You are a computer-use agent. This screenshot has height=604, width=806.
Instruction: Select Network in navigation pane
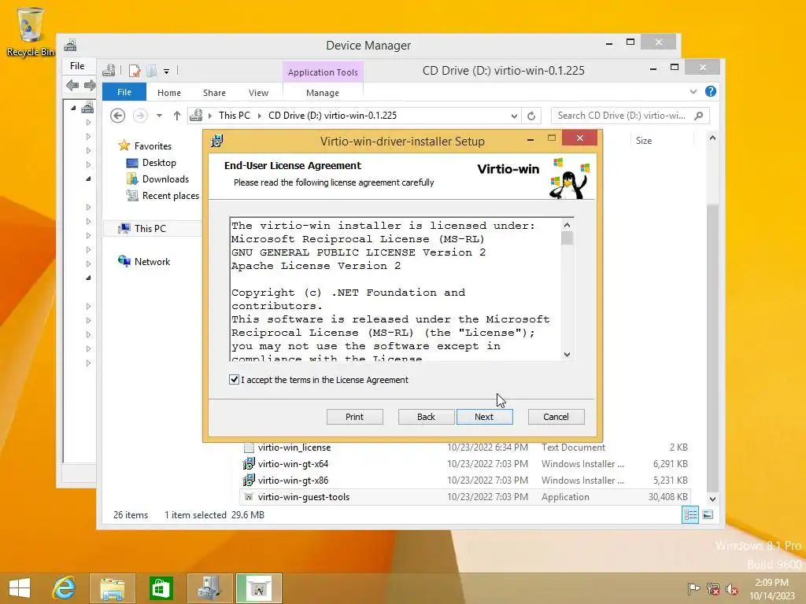152,261
